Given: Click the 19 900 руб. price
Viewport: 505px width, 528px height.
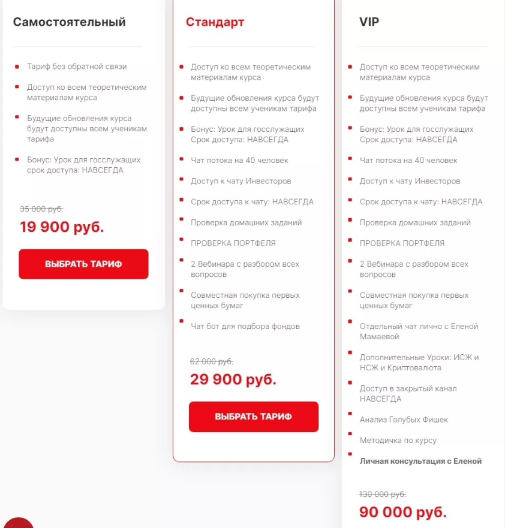Looking at the screenshot, I should [62, 227].
